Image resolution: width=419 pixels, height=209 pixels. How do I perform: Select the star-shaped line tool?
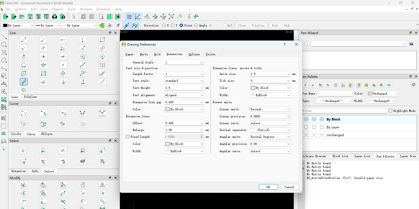pos(43,65)
